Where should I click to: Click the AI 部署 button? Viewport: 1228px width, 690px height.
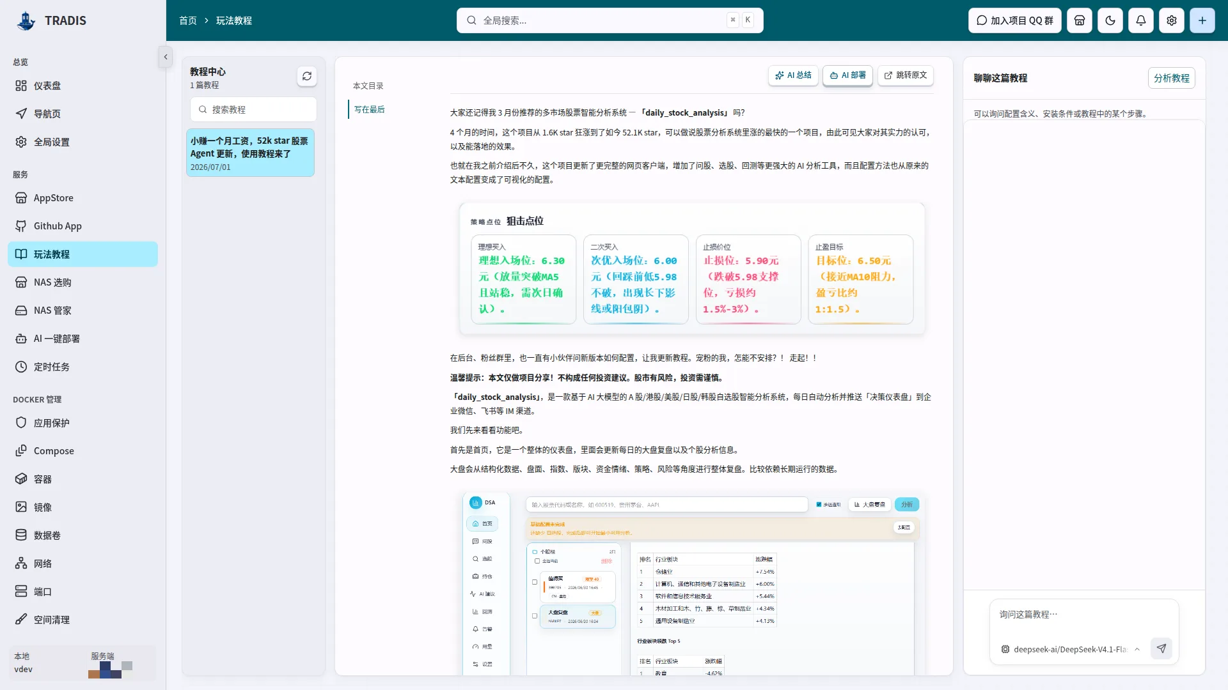[x=847, y=75]
